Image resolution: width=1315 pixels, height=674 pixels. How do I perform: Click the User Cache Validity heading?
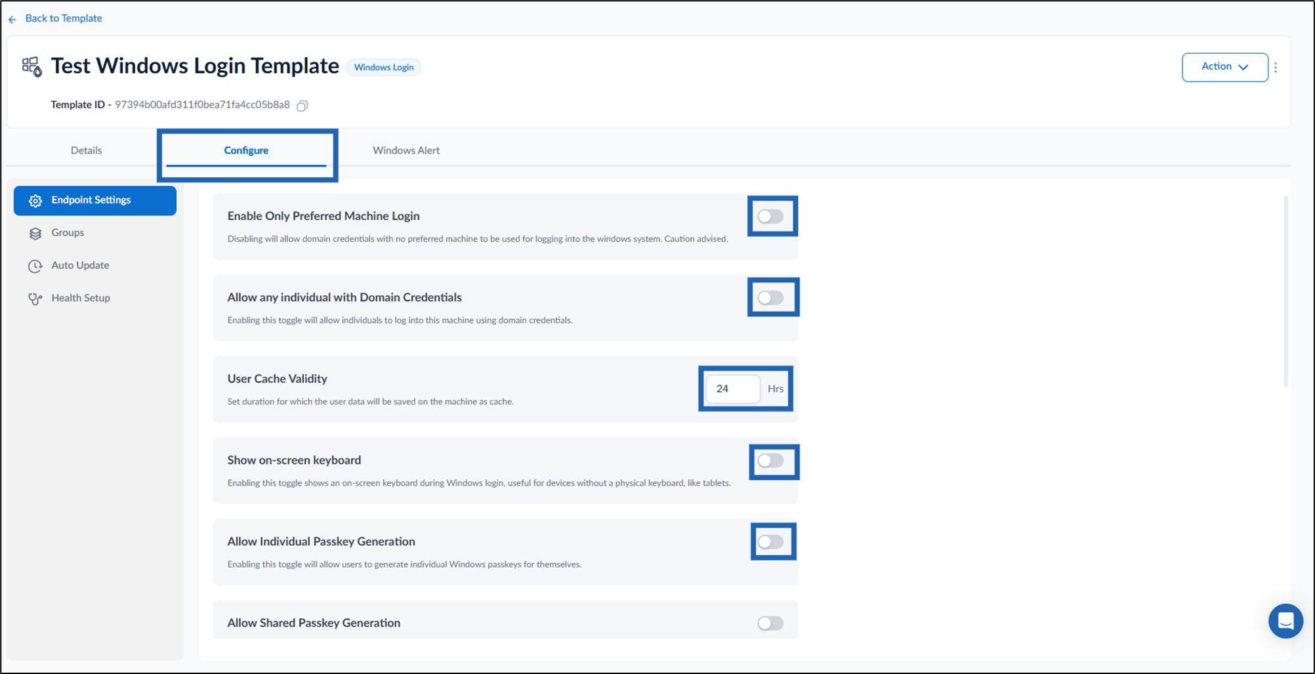click(277, 379)
